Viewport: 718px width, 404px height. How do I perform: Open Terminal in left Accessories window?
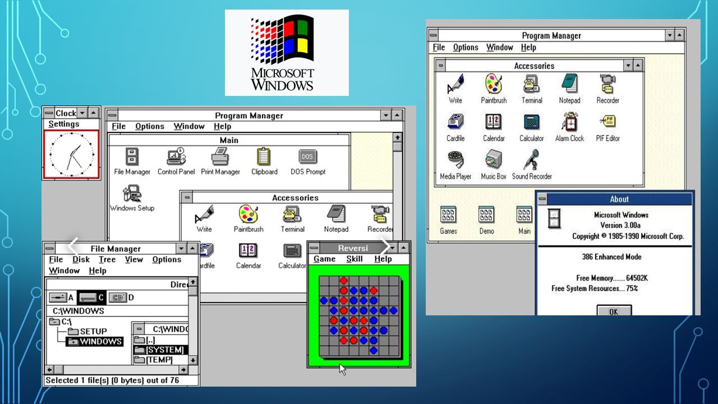292,219
